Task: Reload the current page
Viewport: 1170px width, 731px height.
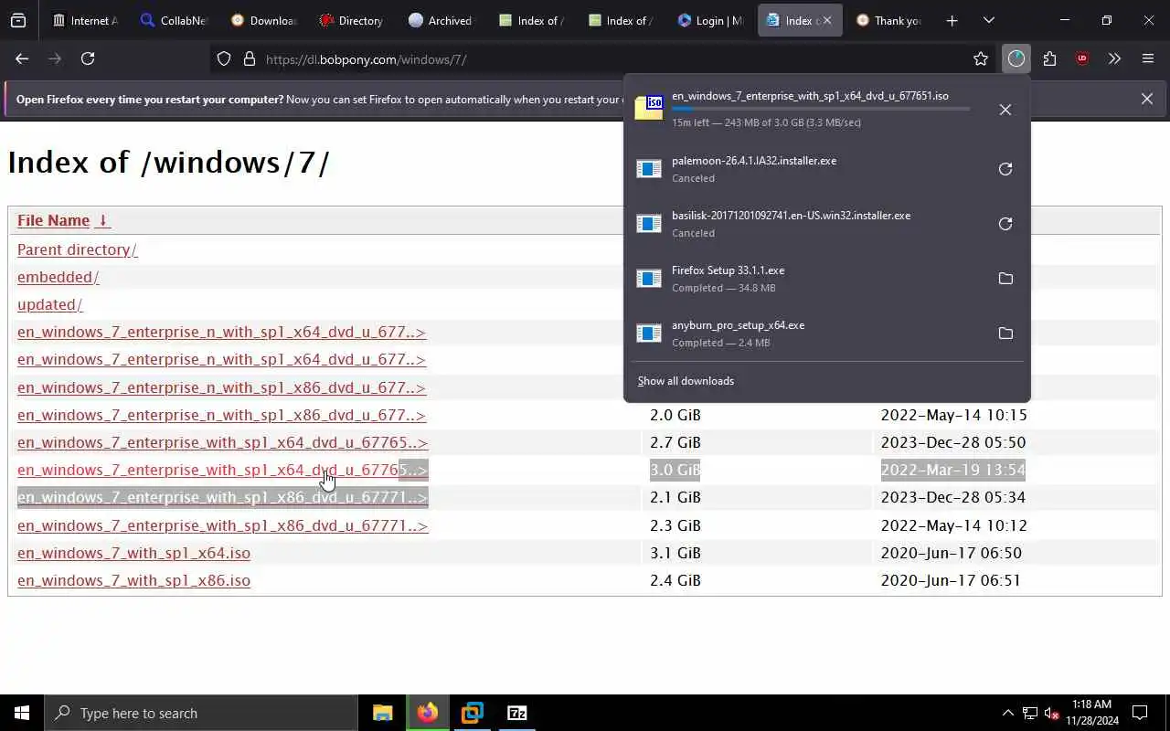Action: point(88,58)
